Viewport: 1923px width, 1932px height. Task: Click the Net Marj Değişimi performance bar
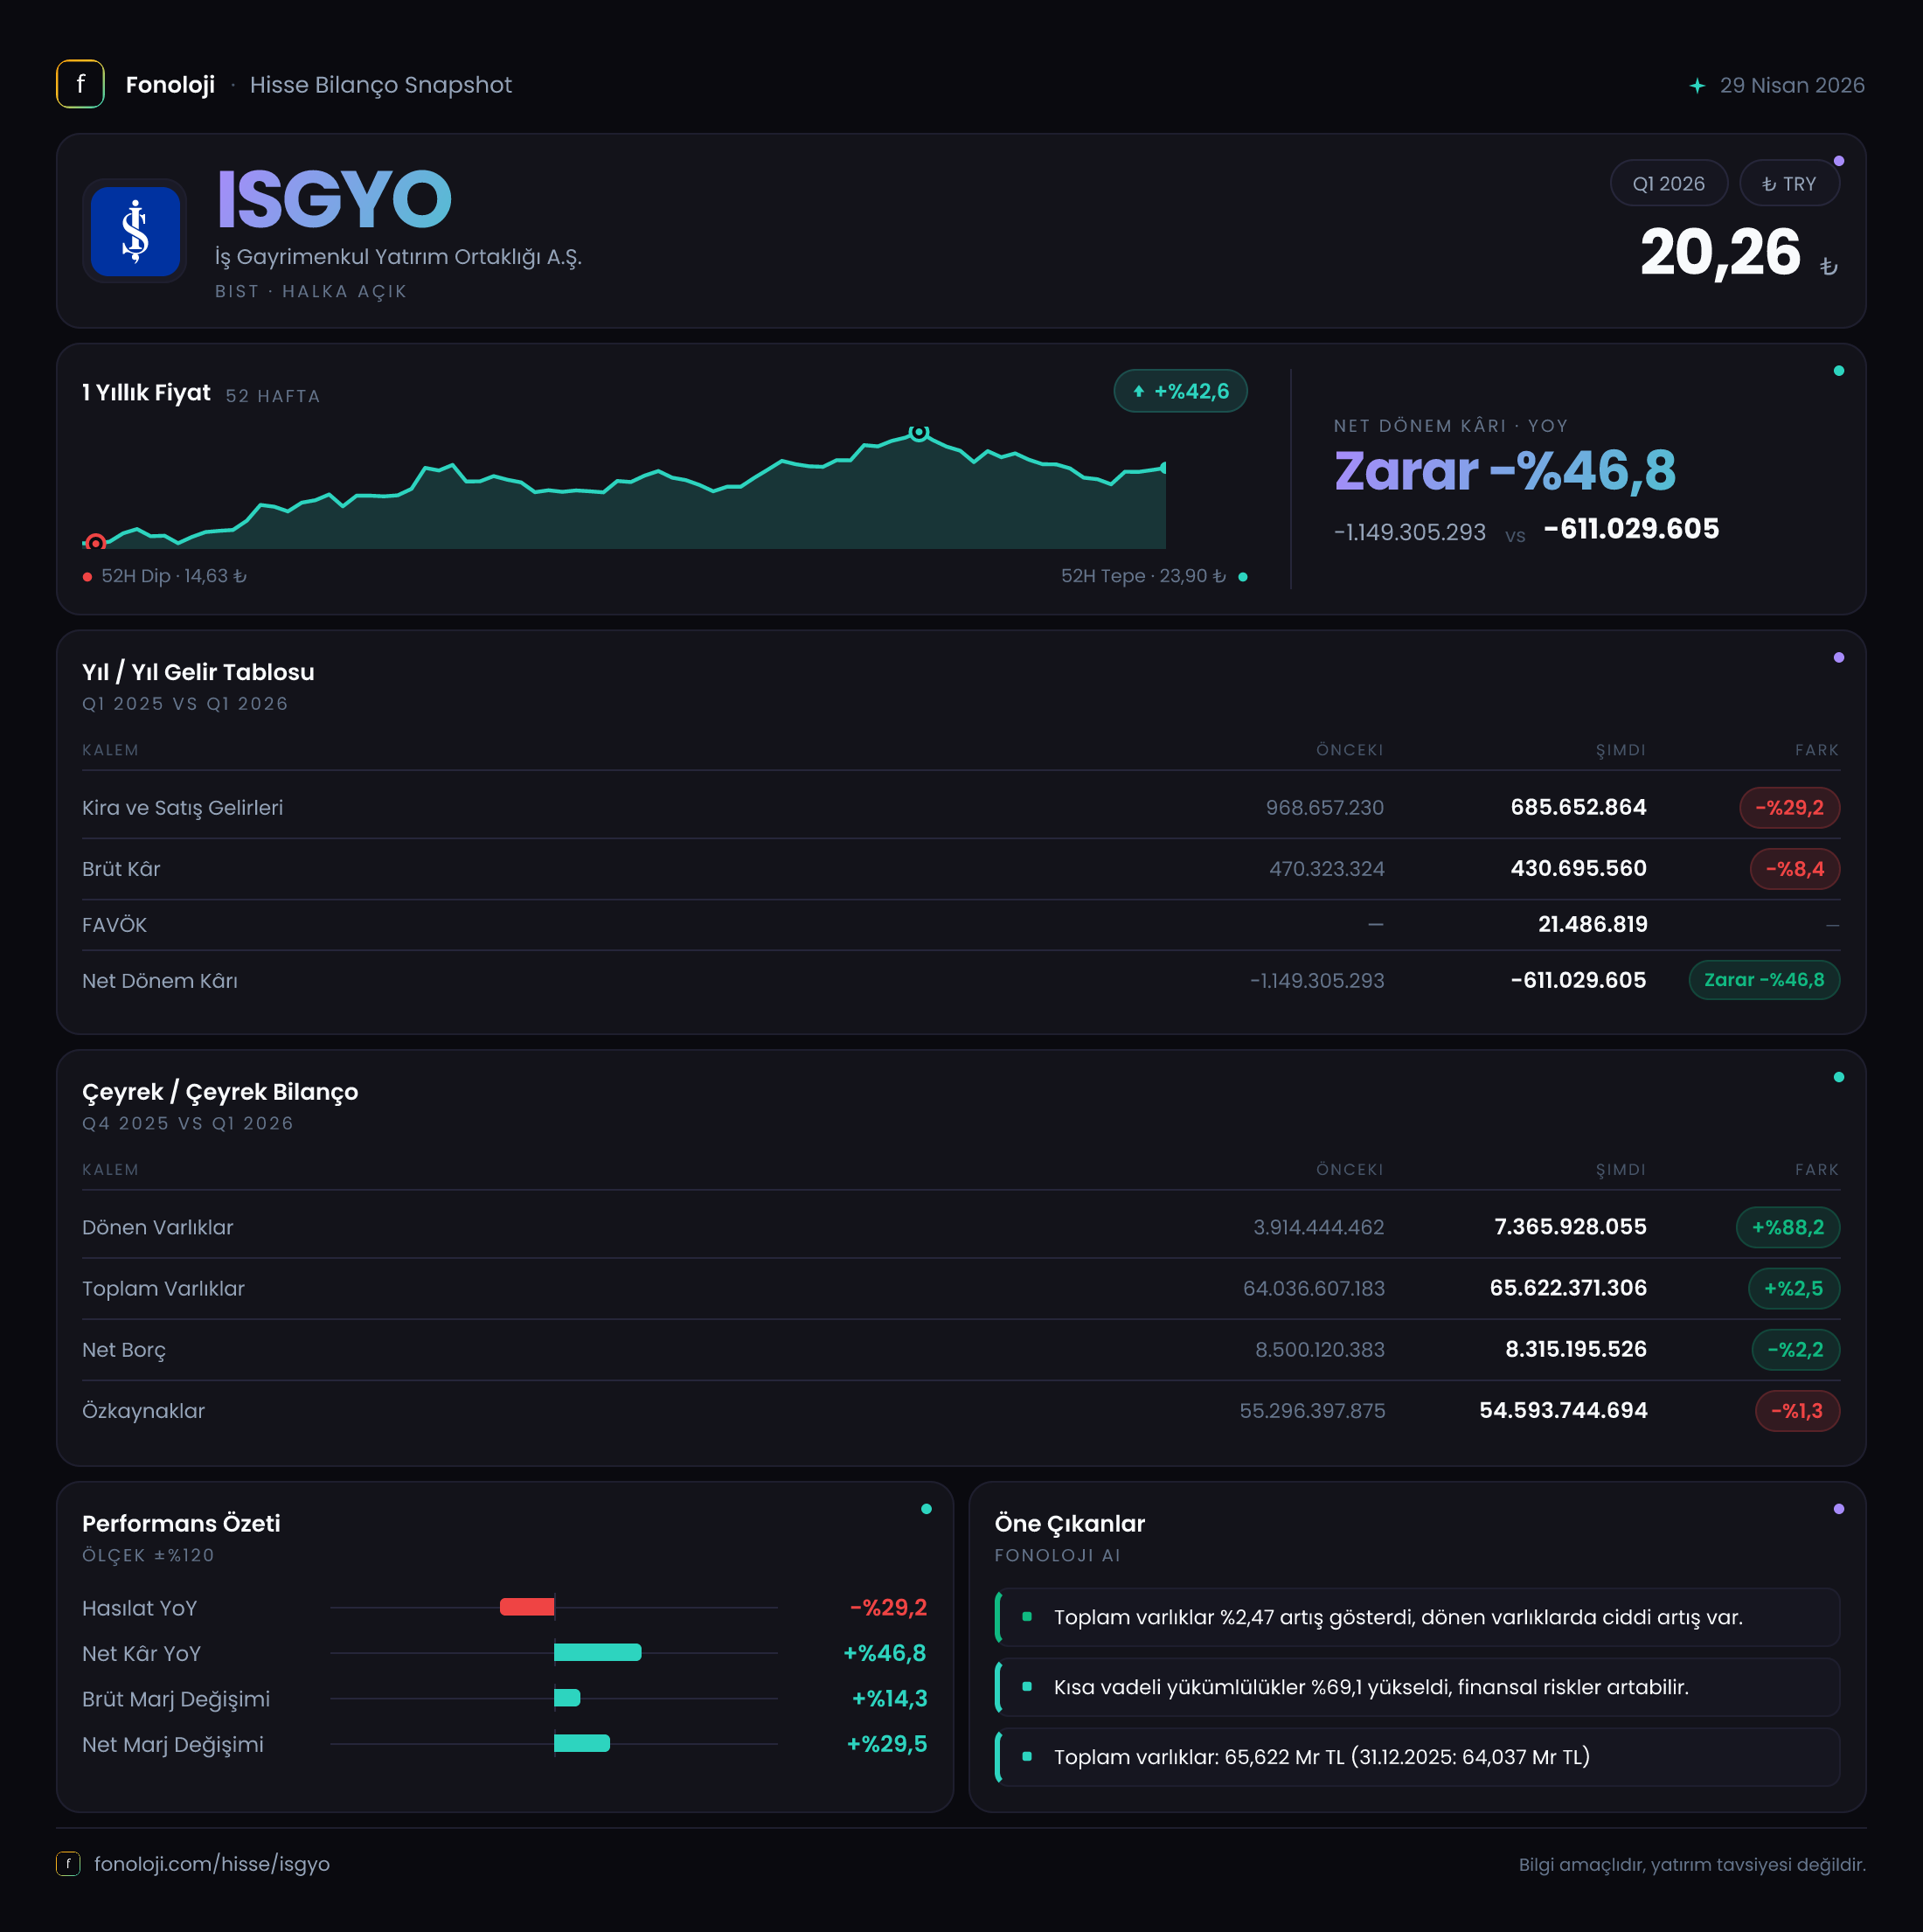[x=582, y=1743]
